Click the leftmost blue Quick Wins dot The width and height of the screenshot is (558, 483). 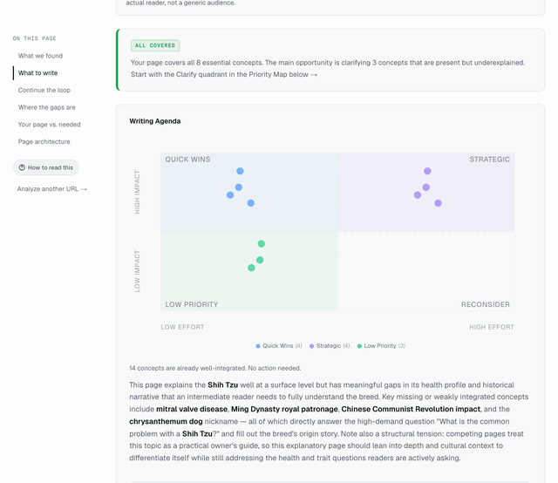click(x=230, y=195)
